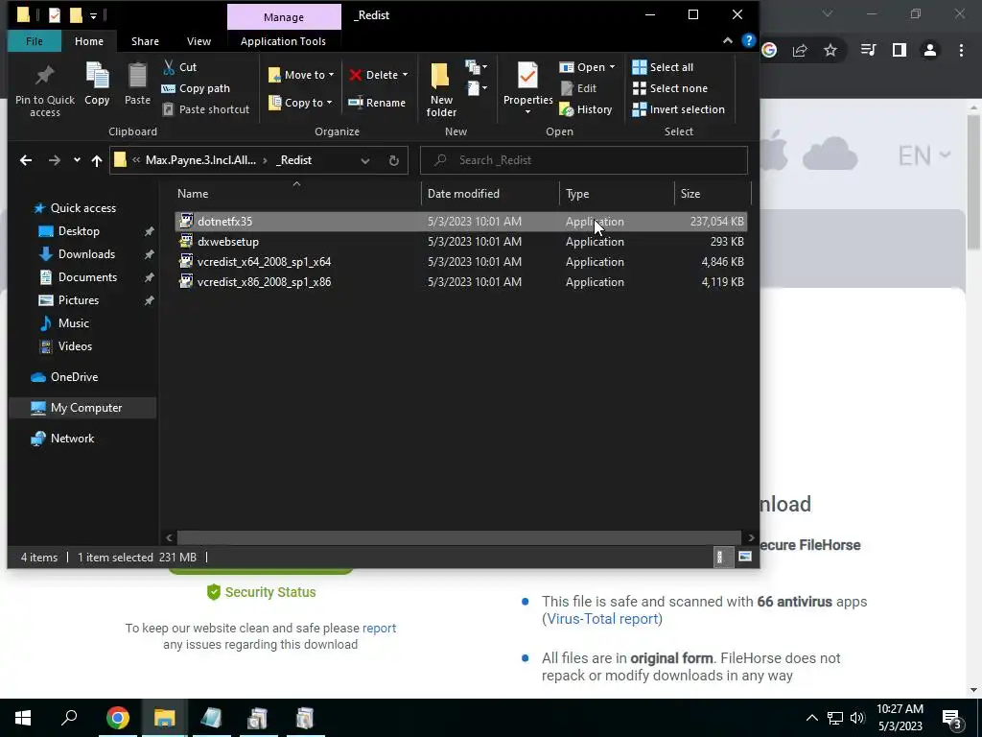Sort files by Size column
Screen dimensions: 982x737
(x=713, y=194)
